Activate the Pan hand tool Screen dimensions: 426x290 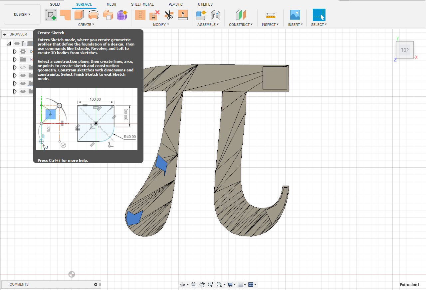coord(202,285)
